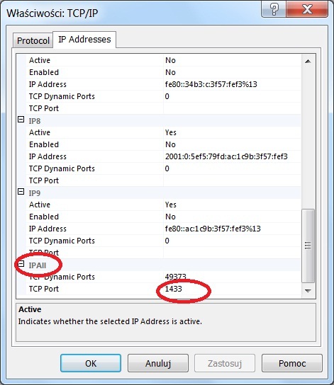Click the scrollbar down arrow
The width and height of the screenshot is (334, 385).
coord(308,291)
